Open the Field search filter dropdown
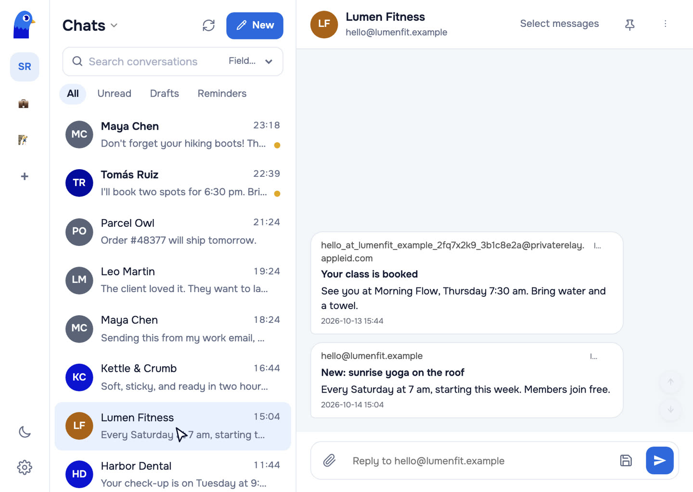Viewport: 693px width, 492px height. 251,61
